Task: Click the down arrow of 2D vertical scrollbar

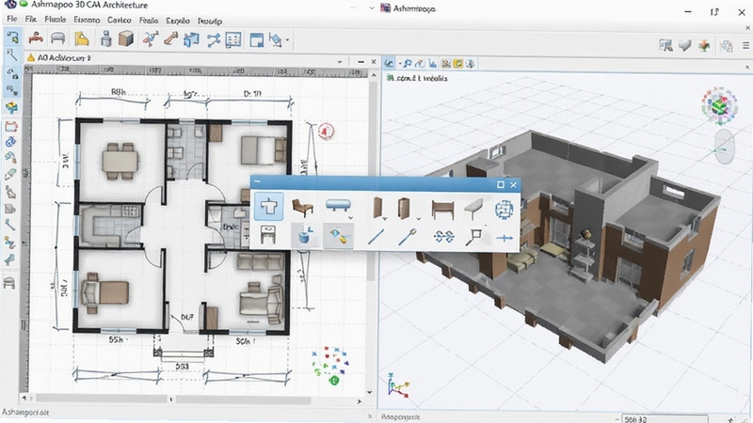Action: [x=370, y=392]
